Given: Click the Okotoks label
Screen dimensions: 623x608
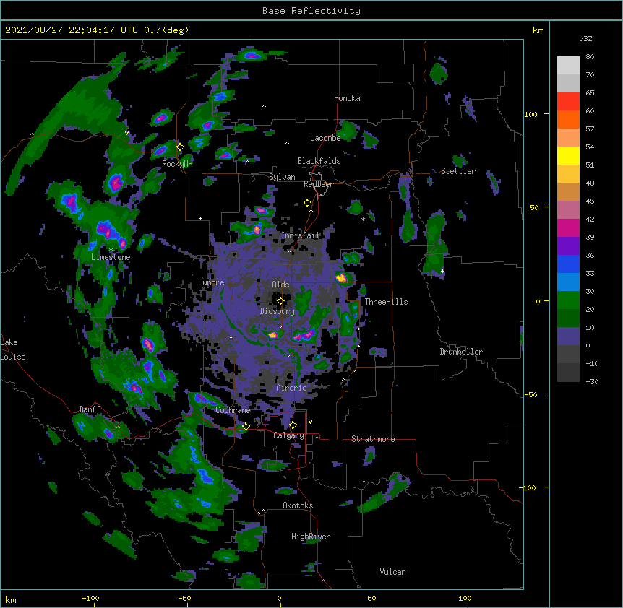Looking at the screenshot, I should coord(298,505).
